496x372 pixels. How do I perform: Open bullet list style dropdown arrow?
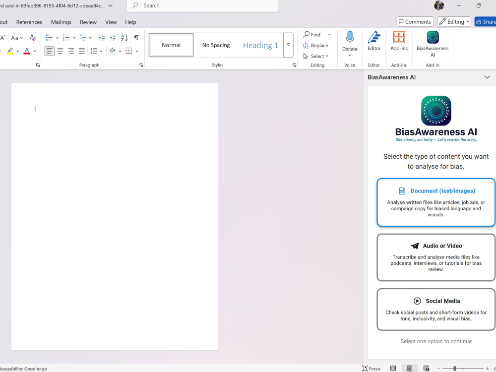tap(57, 38)
